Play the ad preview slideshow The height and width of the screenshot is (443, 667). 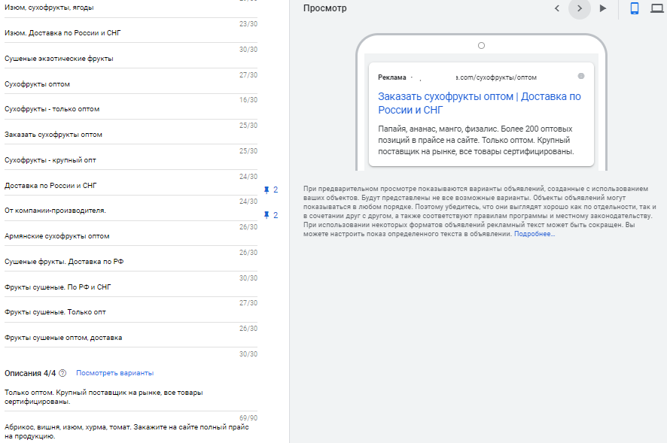pos(602,8)
